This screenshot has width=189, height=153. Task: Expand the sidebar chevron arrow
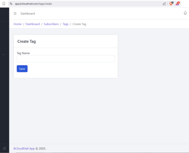[x=3, y=55]
